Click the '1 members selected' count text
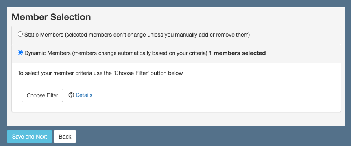Image resolution: width=351 pixels, height=146 pixels. pyautogui.click(x=237, y=53)
